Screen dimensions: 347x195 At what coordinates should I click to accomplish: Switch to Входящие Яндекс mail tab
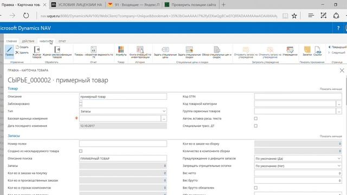(134, 5)
